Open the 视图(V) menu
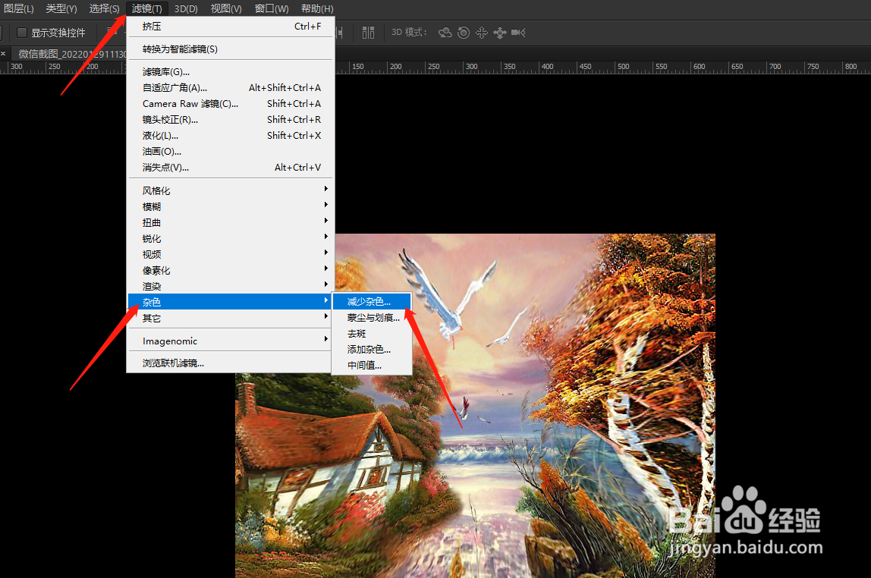The height and width of the screenshot is (578, 871). click(x=226, y=9)
